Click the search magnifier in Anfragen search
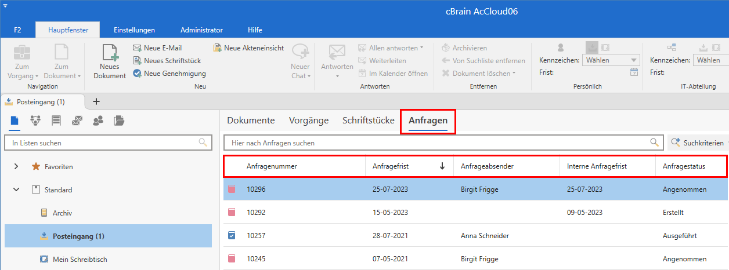 654,143
